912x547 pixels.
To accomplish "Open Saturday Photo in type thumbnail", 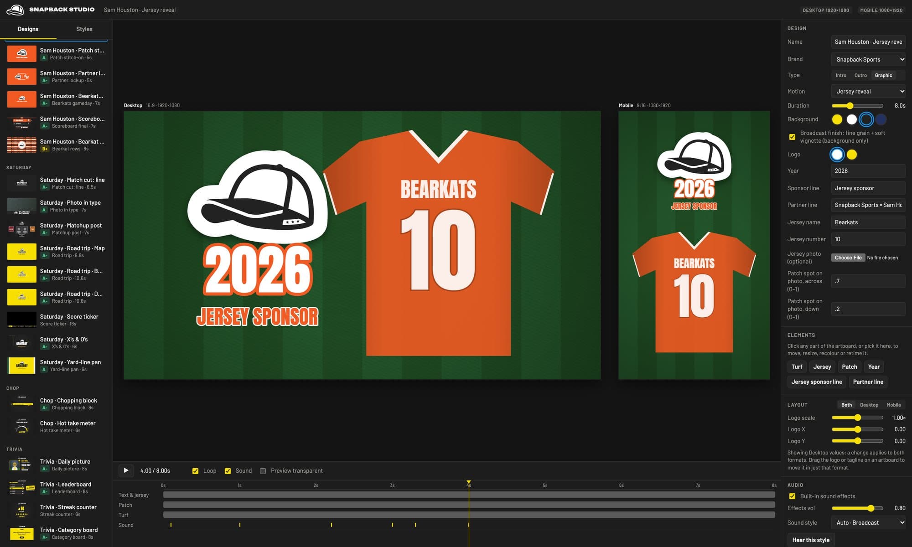I will click(x=22, y=206).
